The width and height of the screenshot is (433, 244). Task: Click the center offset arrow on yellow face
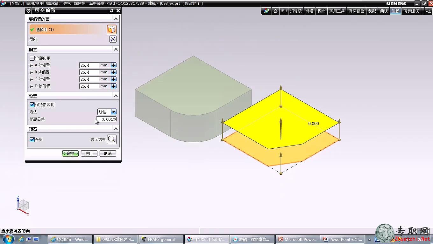[281, 128]
